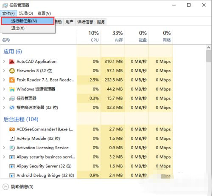Click the ACDSeeCommander18.exe camera icon
Screen dimensions: 213x196
click(12, 129)
